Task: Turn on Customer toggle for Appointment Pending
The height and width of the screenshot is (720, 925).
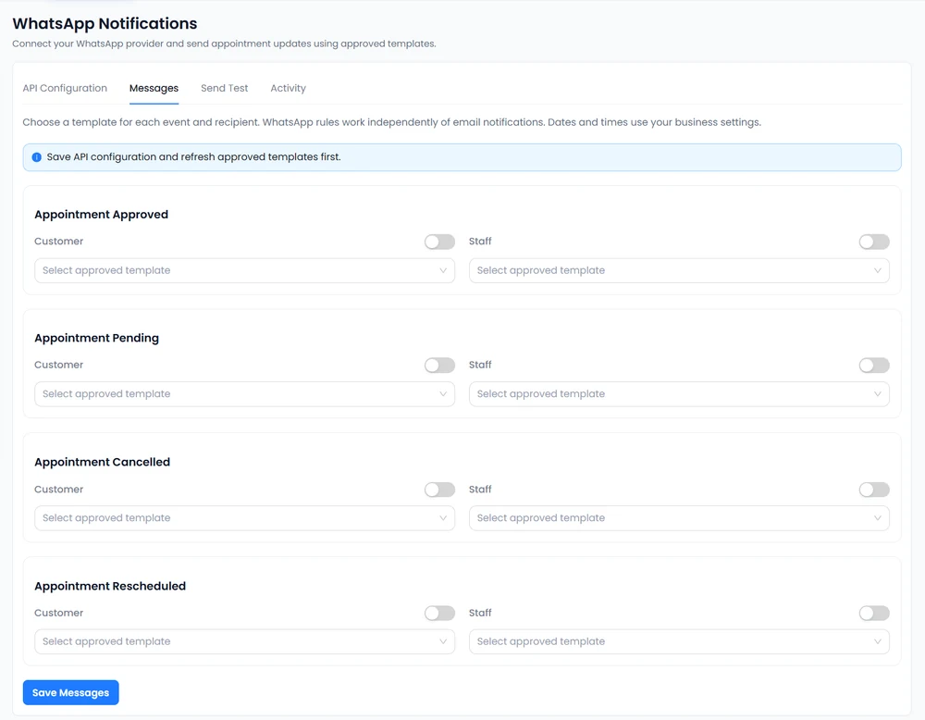Action: [439, 366]
